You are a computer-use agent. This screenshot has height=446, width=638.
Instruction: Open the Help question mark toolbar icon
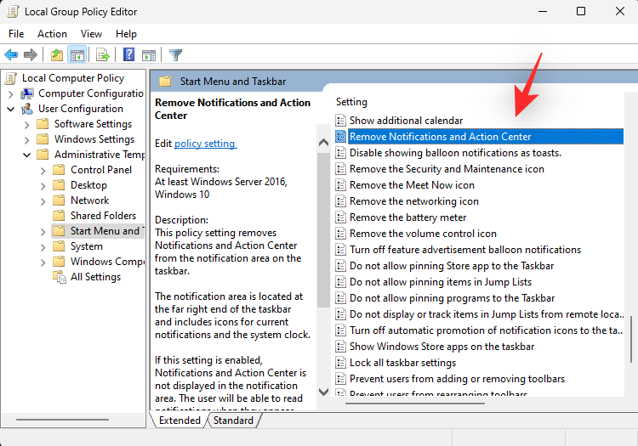point(129,54)
